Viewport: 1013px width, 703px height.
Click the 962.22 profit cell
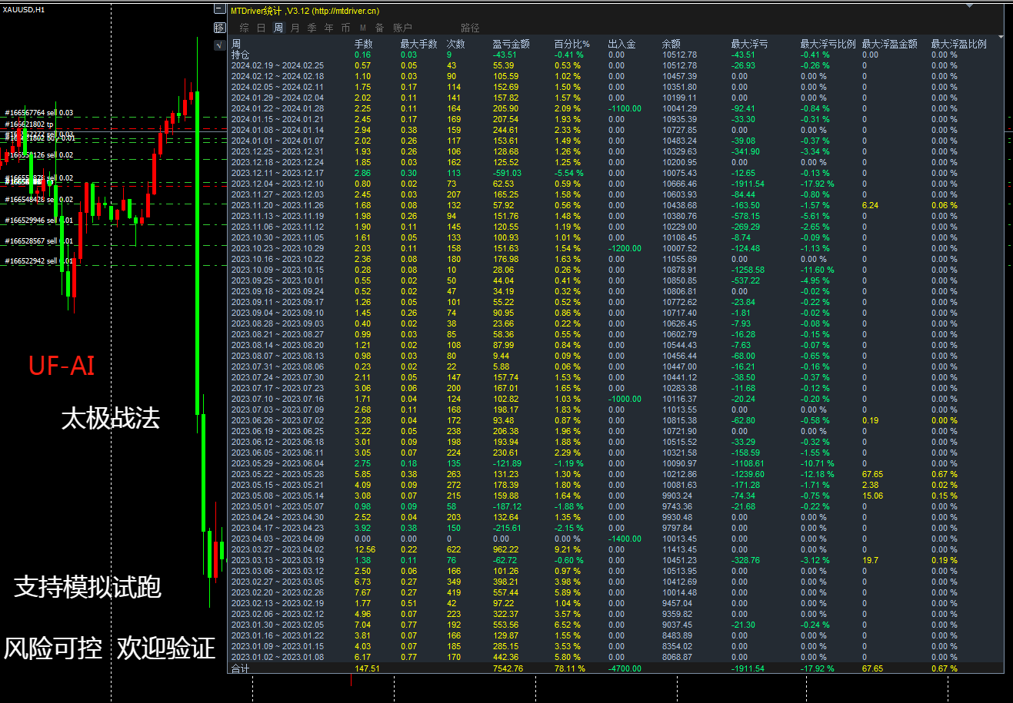pyautogui.click(x=505, y=550)
